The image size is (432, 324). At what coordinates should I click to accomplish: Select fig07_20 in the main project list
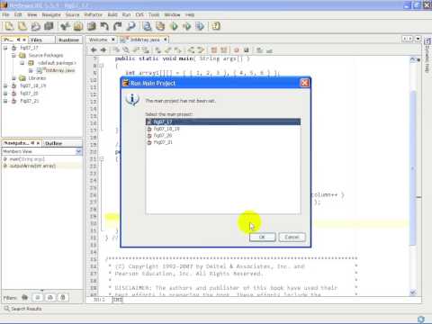coord(223,136)
